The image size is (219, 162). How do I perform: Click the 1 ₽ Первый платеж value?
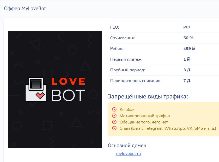(x=187, y=59)
